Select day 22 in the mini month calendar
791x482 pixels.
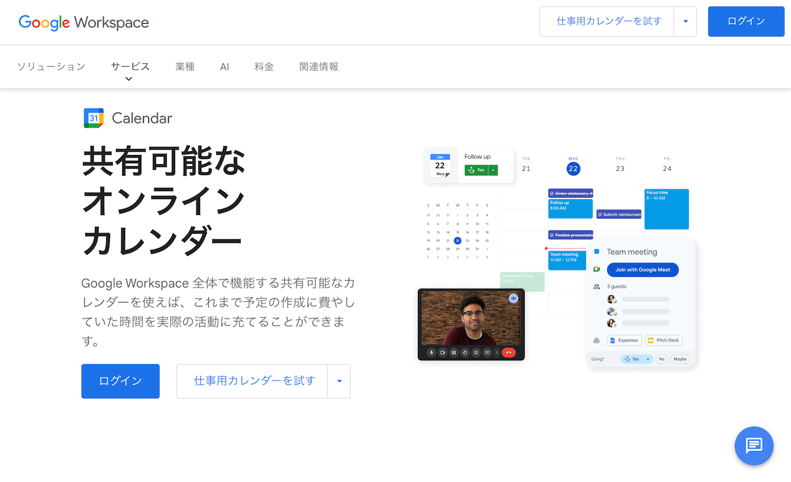pos(457,241)
